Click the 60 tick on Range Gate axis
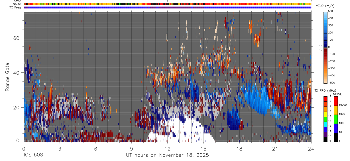The image size is (350, 161). [17, 38]
